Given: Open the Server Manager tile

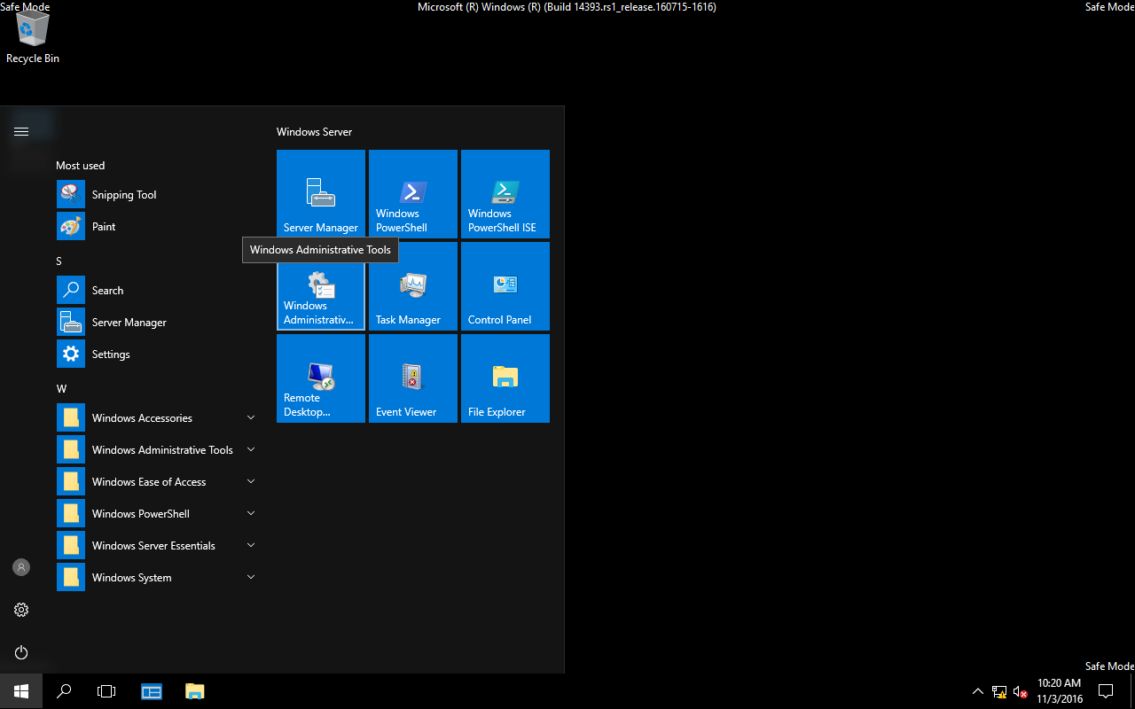Looking at the screenshot, I should pos(321,194).
